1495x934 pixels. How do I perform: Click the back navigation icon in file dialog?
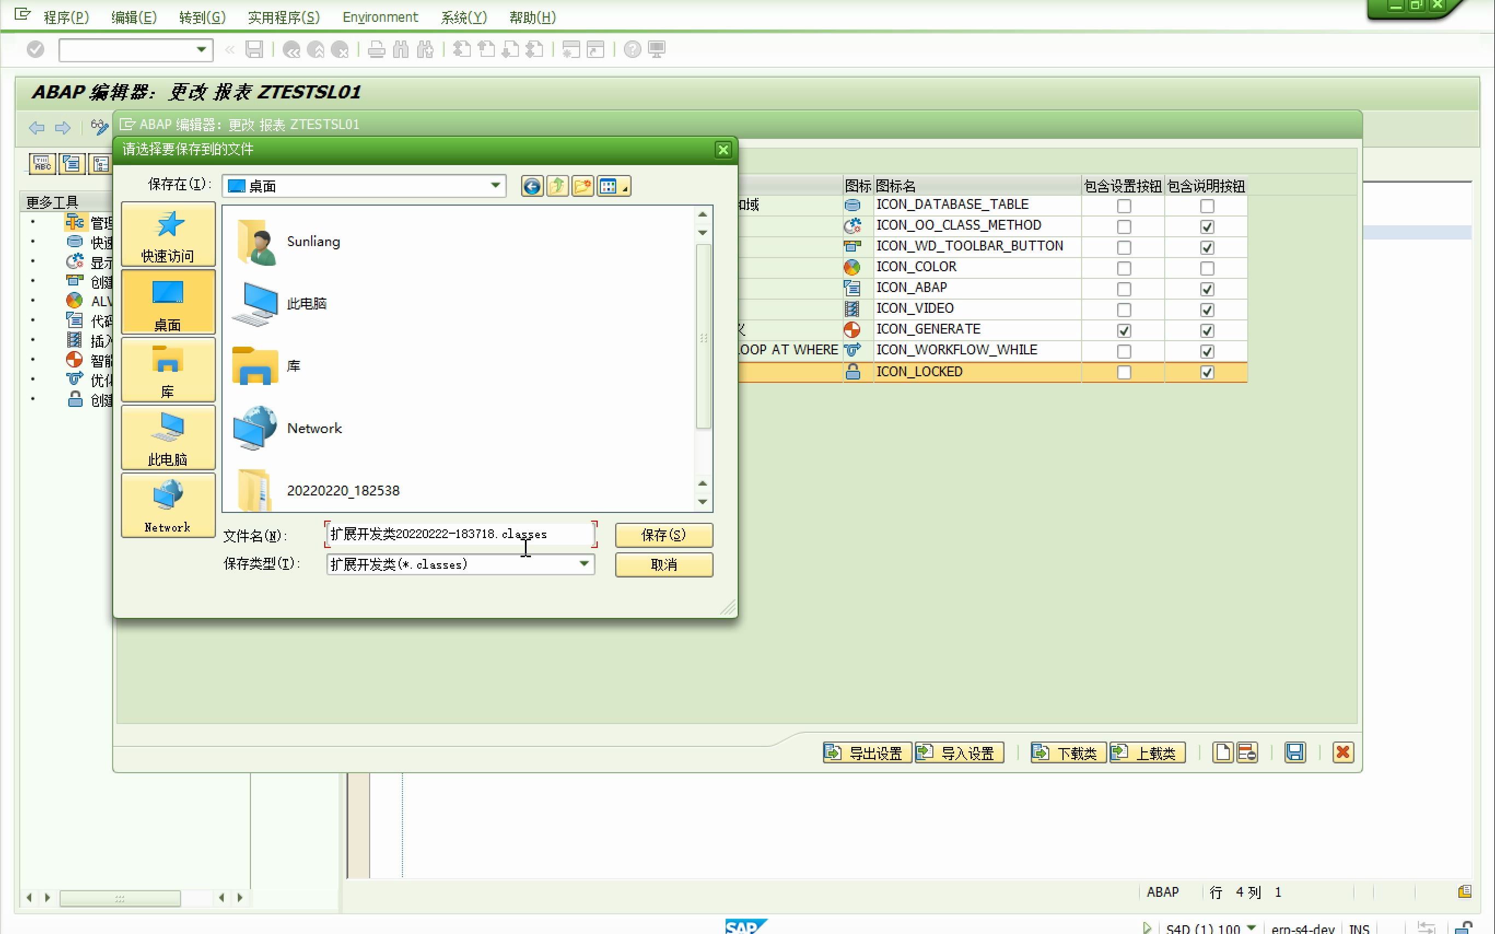(x=532, y=186)
